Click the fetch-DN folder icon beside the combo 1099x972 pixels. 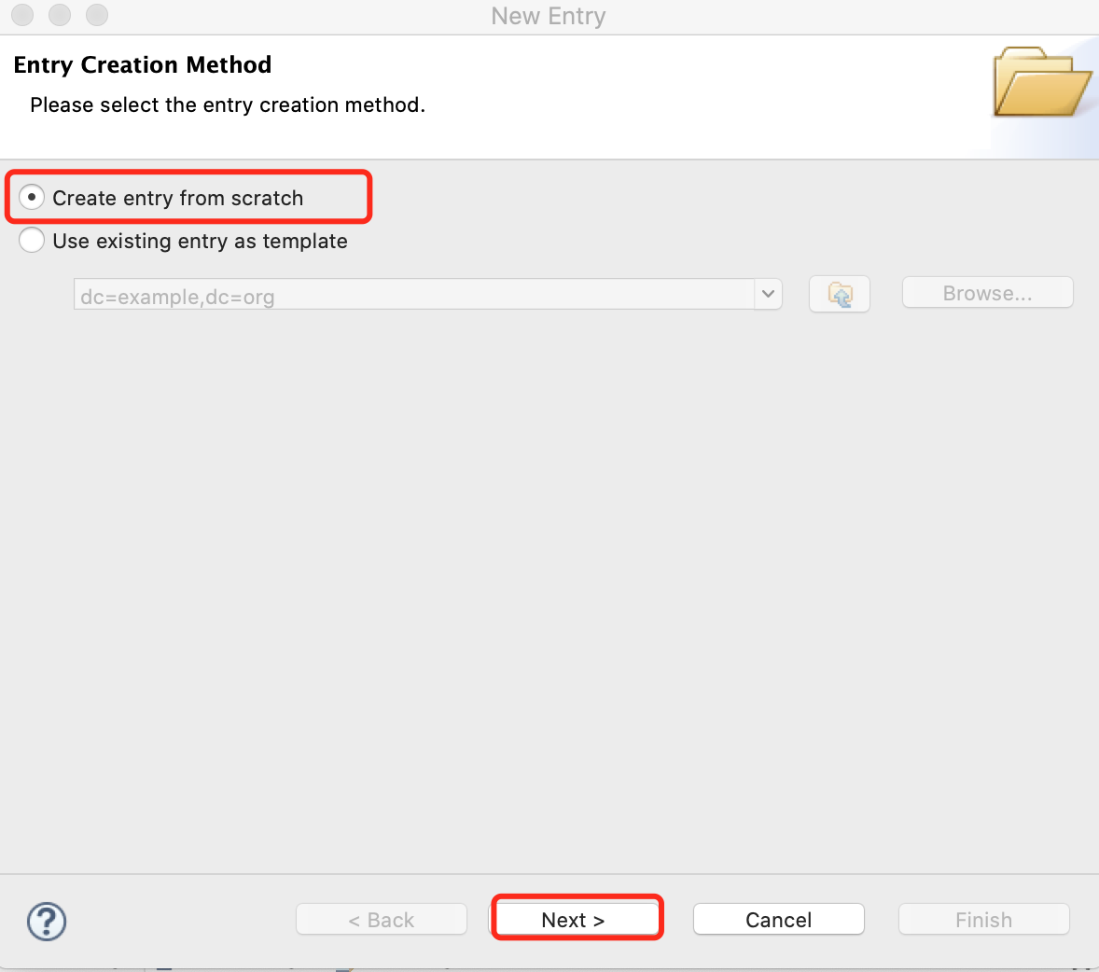[838, 293]
